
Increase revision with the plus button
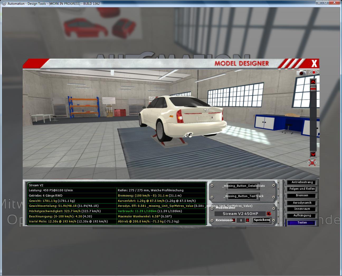(x=248, y=220)
